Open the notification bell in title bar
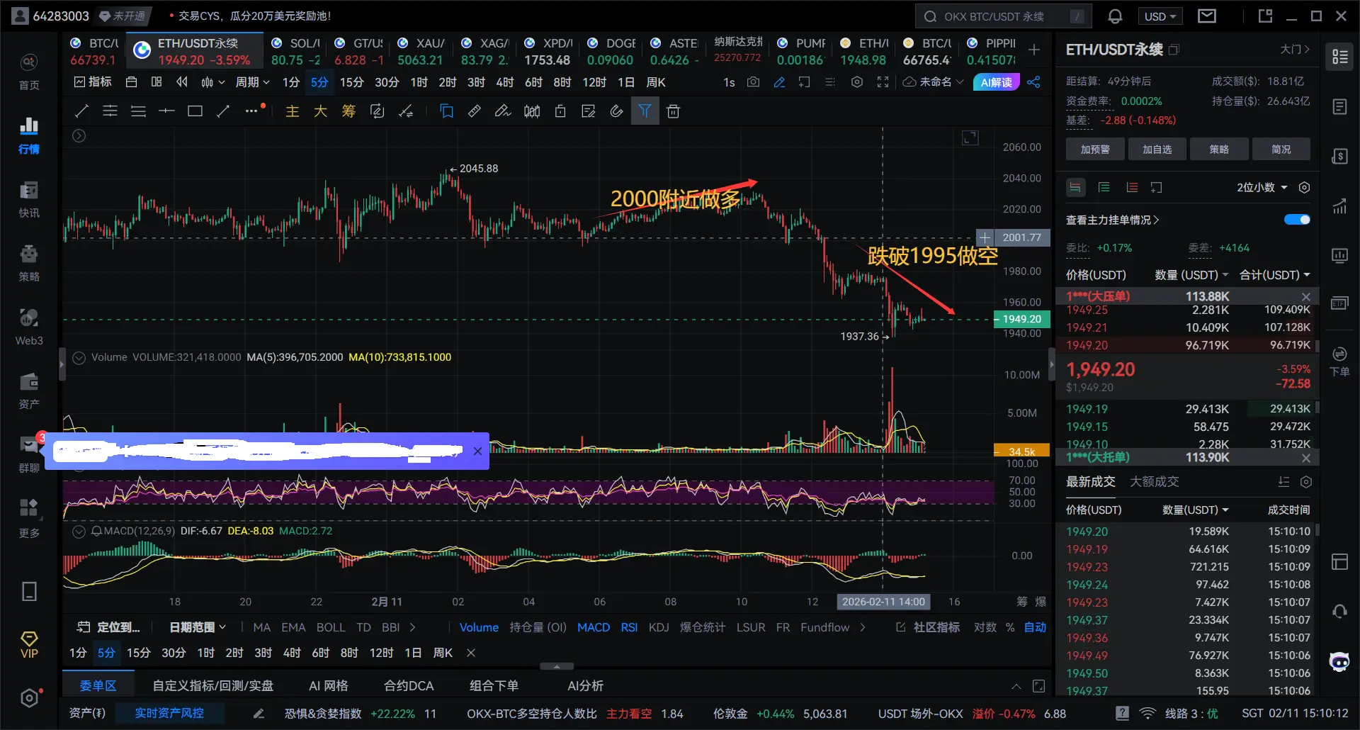Image resolution: width=1360 pixels, height=730 pixels. pos(1115,16)
